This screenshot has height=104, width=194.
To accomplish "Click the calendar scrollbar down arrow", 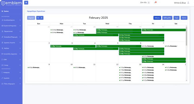I will click(186, 80).
